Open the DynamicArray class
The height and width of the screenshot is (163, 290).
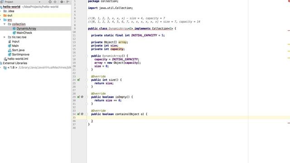(x=26, y=29)
